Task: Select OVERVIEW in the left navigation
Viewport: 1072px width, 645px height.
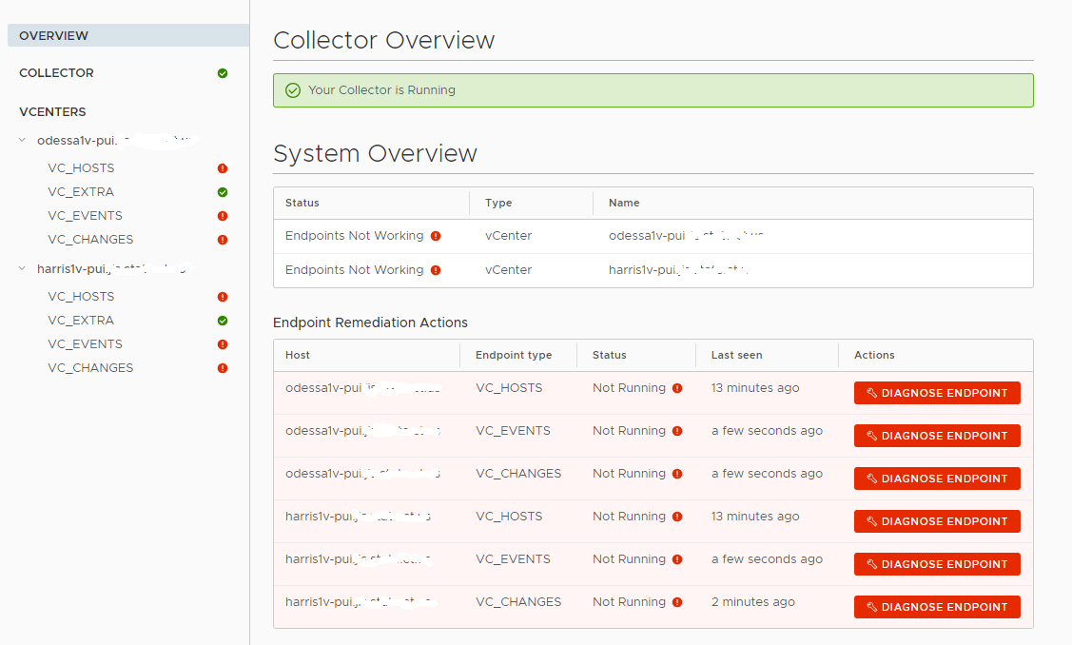Action: tap(53, 35)
